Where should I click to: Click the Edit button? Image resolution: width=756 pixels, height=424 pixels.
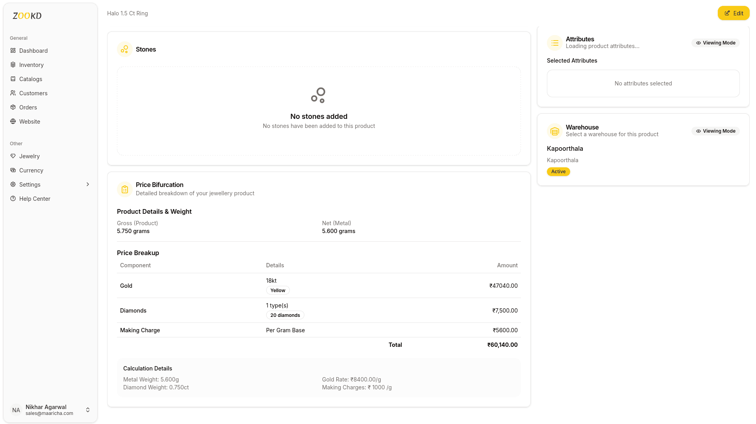tap(734, 13)
